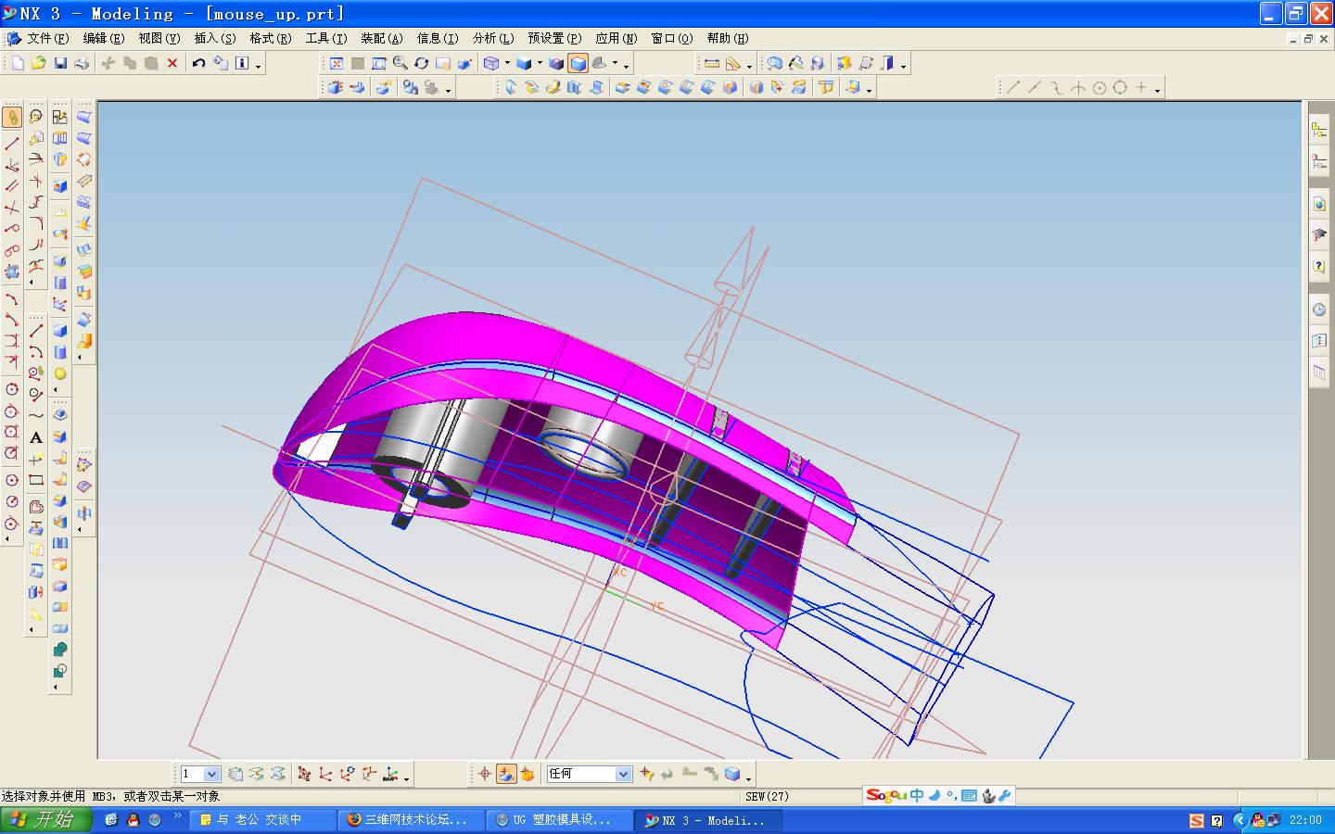Open the 文件(F) menu
The height and width of the screenshot is (834, 1335).
pos(48,38)
